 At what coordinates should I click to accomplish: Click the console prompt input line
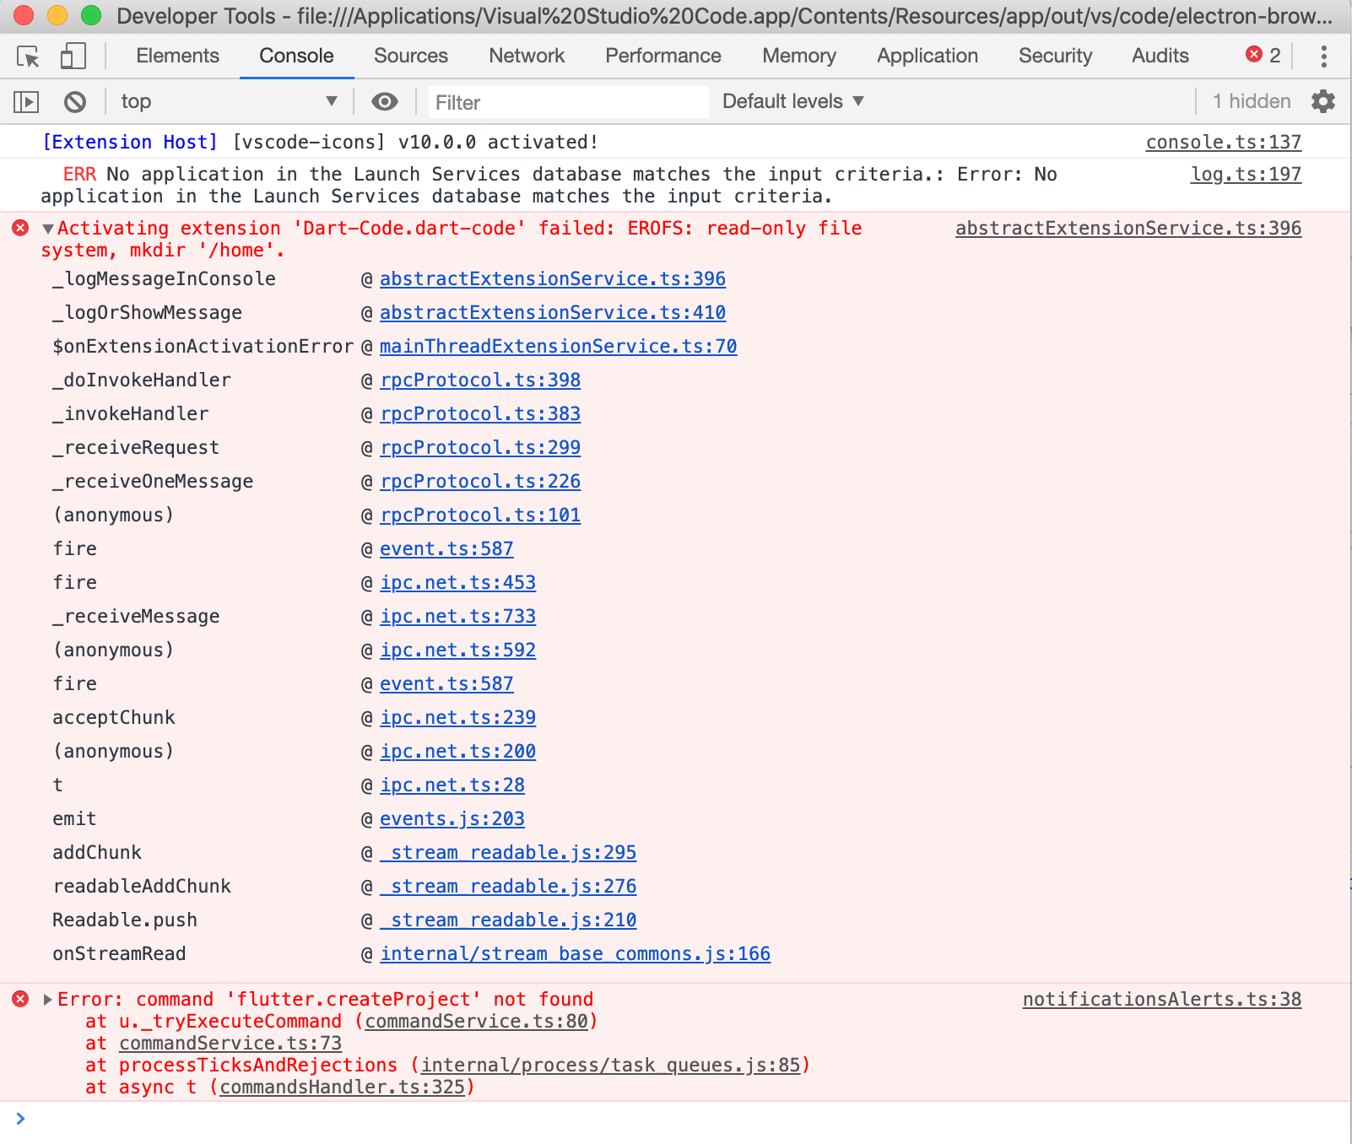(675, 1119)
